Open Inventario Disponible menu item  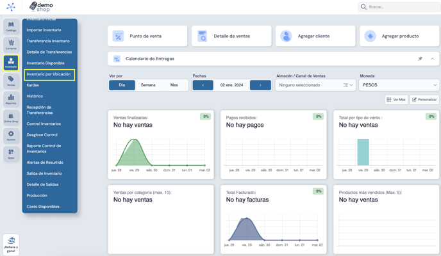[x=46, y=63]
